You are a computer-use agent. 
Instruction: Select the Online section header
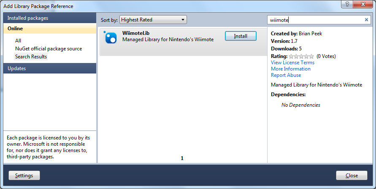point(50,29)
